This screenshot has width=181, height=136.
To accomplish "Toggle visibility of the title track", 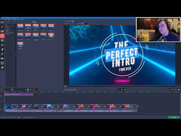I will [1, 96].
